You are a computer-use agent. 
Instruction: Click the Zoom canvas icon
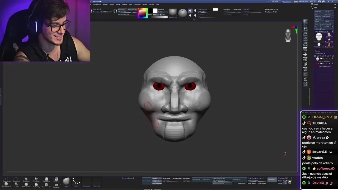click(305, 34)
